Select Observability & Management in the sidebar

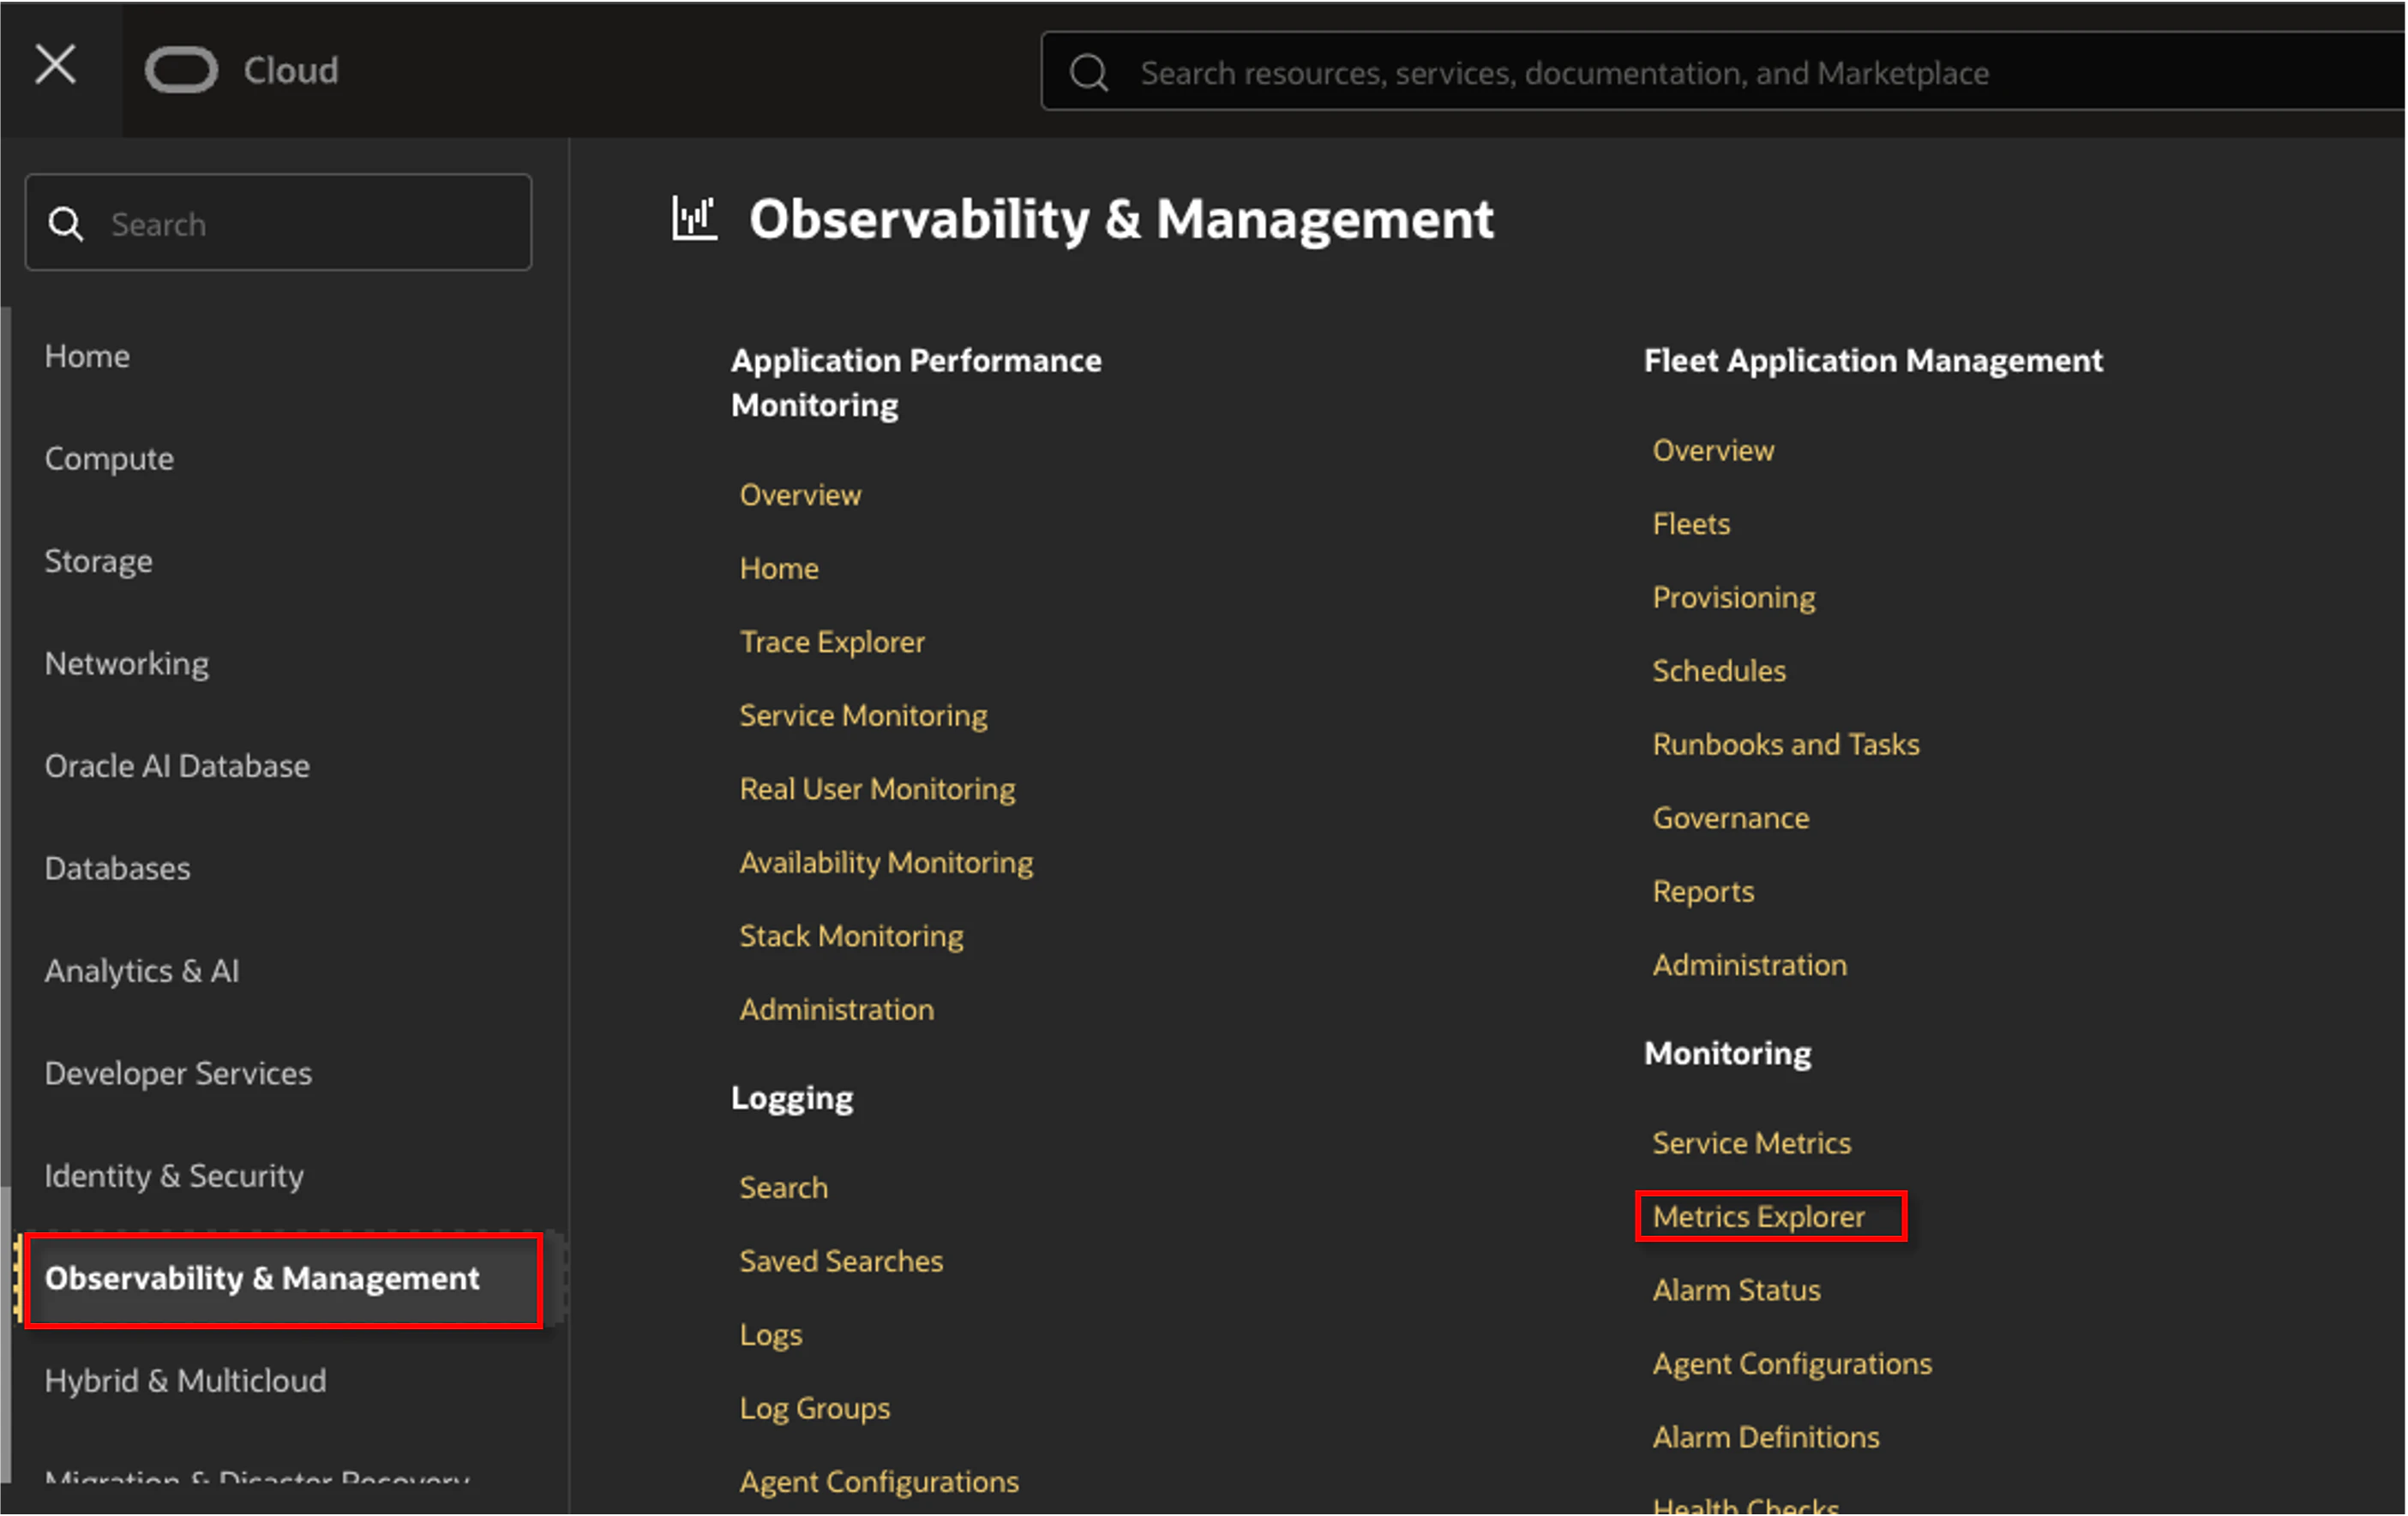point(284,1279)
